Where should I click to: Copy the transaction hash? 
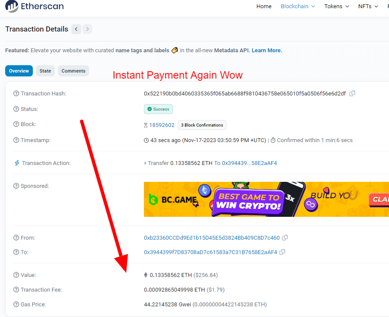click(352, 93)
